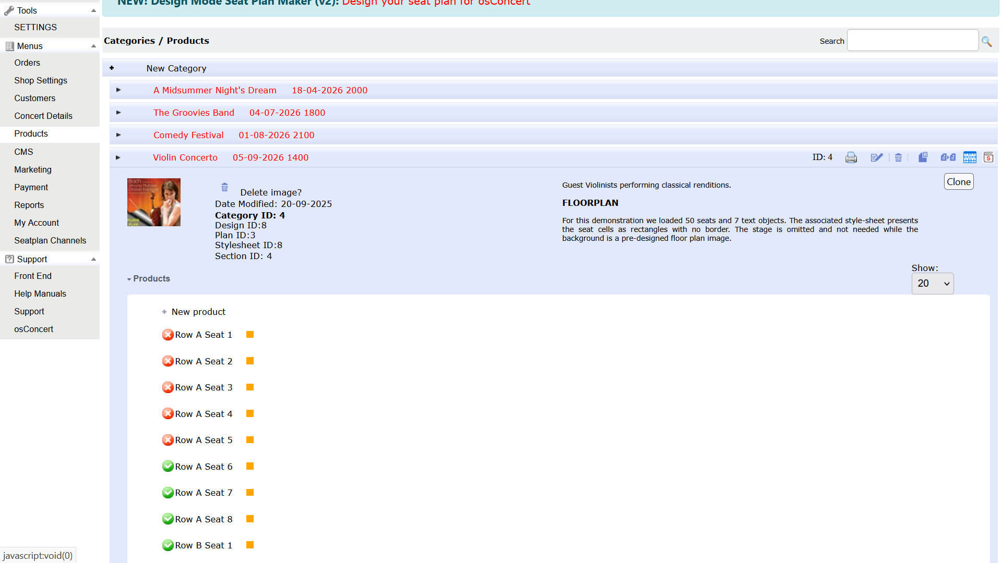1002x563 pixels.
Task: Click the plus icon beside New Category
Action: (112, 68)
